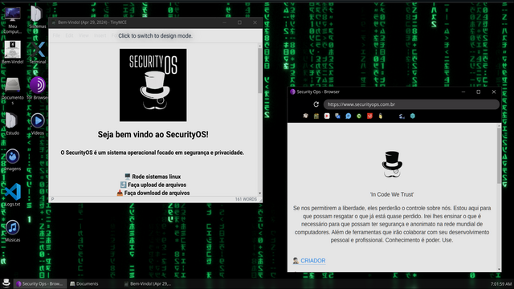
Task: Click the text 'Faça upload de arquivos'
Action: point(157,185)
